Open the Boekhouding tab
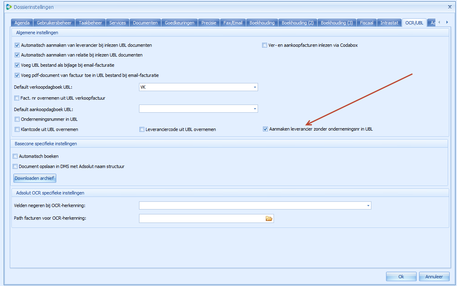The height and width of the screenshot is (286, 457). pos(262,23)
